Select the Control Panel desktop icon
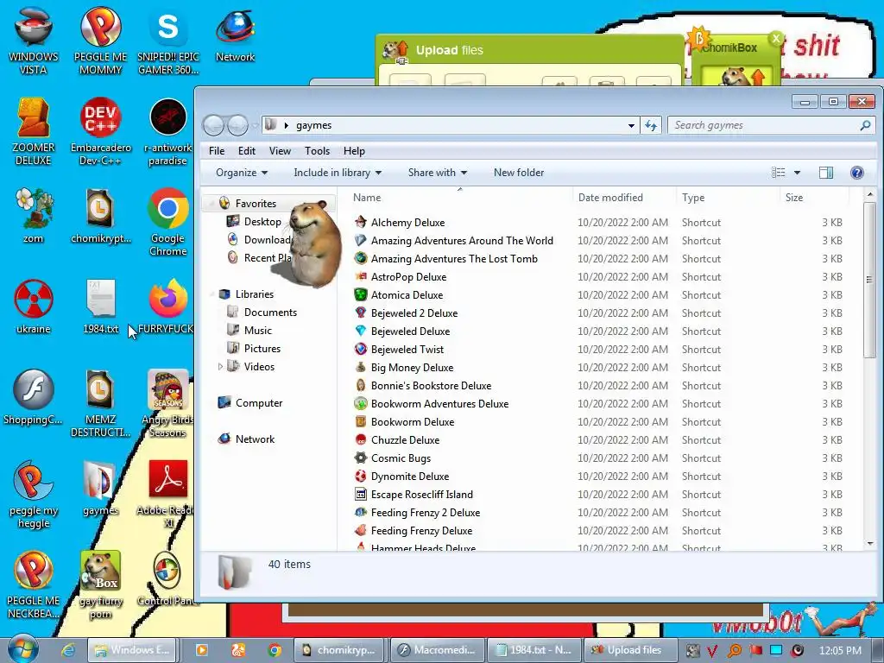This screenshot has width=884, height=663. pos(167,578)
